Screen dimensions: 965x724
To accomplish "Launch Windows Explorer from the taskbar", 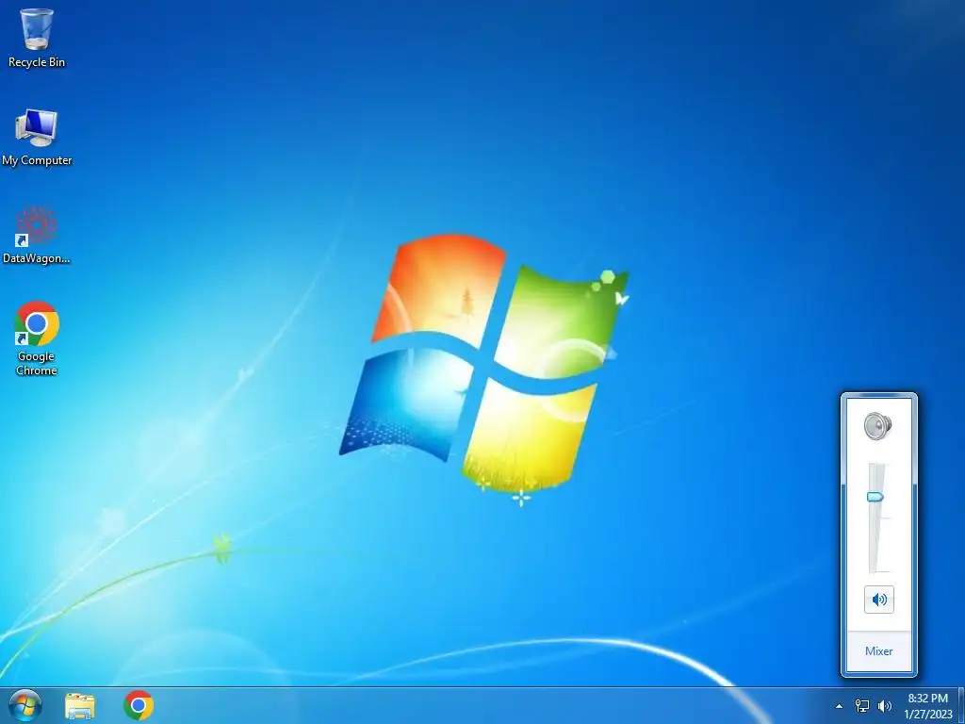I will (x=80, y=705).
